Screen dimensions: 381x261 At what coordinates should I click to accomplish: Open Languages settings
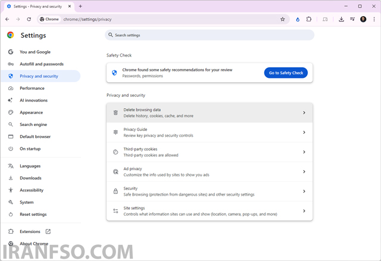41,166
